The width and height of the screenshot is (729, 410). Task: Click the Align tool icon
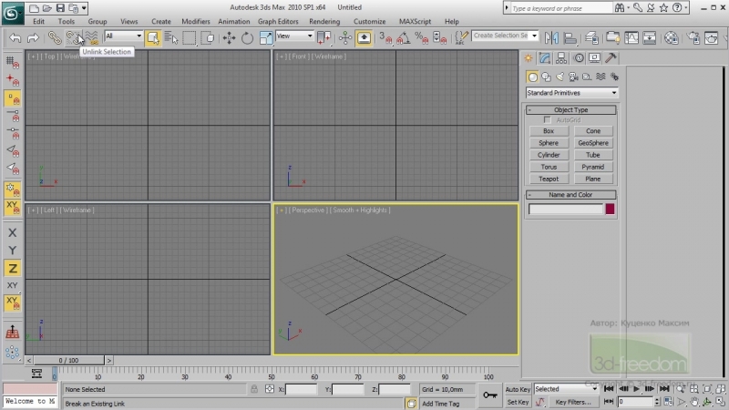pos(570,37)
